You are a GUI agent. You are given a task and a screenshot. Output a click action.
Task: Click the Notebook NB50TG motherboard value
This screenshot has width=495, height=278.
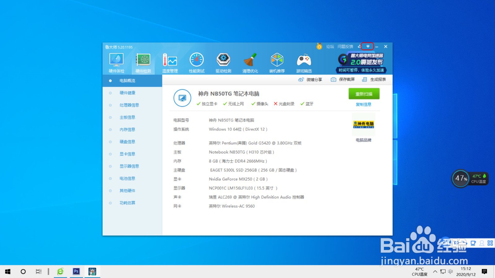[x=242, y=152]
